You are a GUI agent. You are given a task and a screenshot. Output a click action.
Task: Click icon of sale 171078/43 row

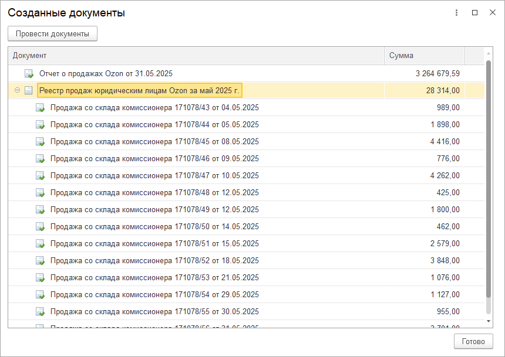[x=40, y=108]
